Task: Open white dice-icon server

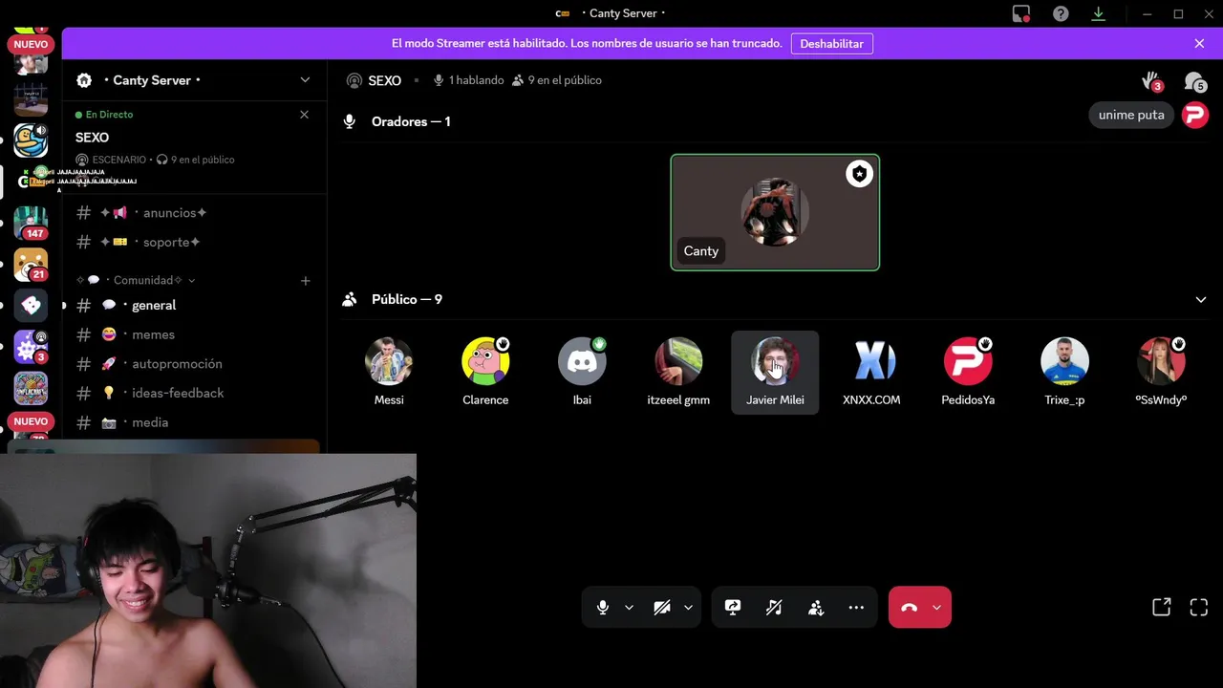Action: pos(31,305)
